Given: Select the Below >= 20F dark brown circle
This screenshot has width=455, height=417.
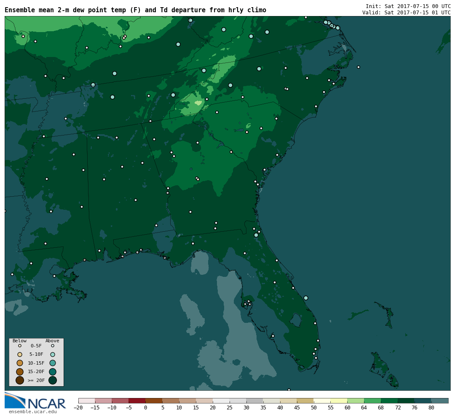Looking at the screenshot, I should (20, 380).
